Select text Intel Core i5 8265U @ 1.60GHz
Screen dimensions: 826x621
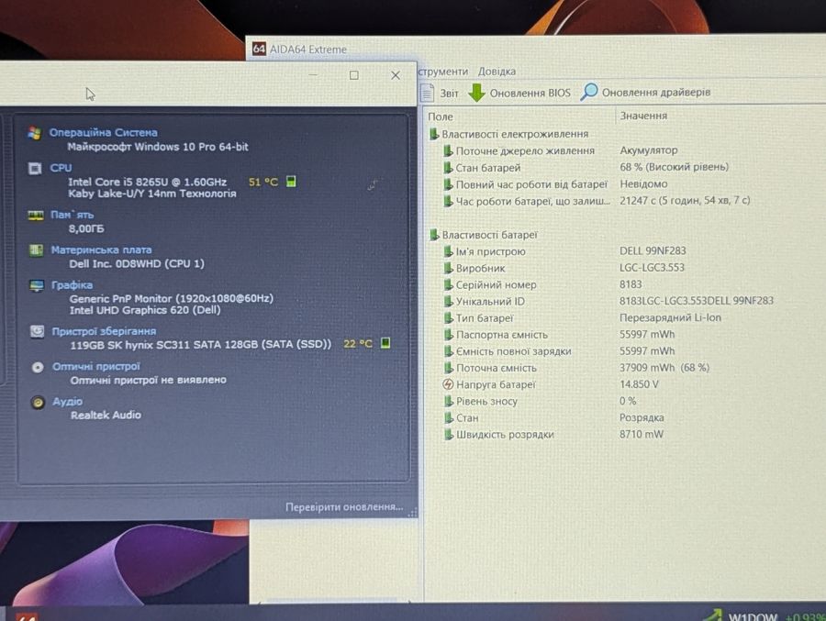point(148,183)
